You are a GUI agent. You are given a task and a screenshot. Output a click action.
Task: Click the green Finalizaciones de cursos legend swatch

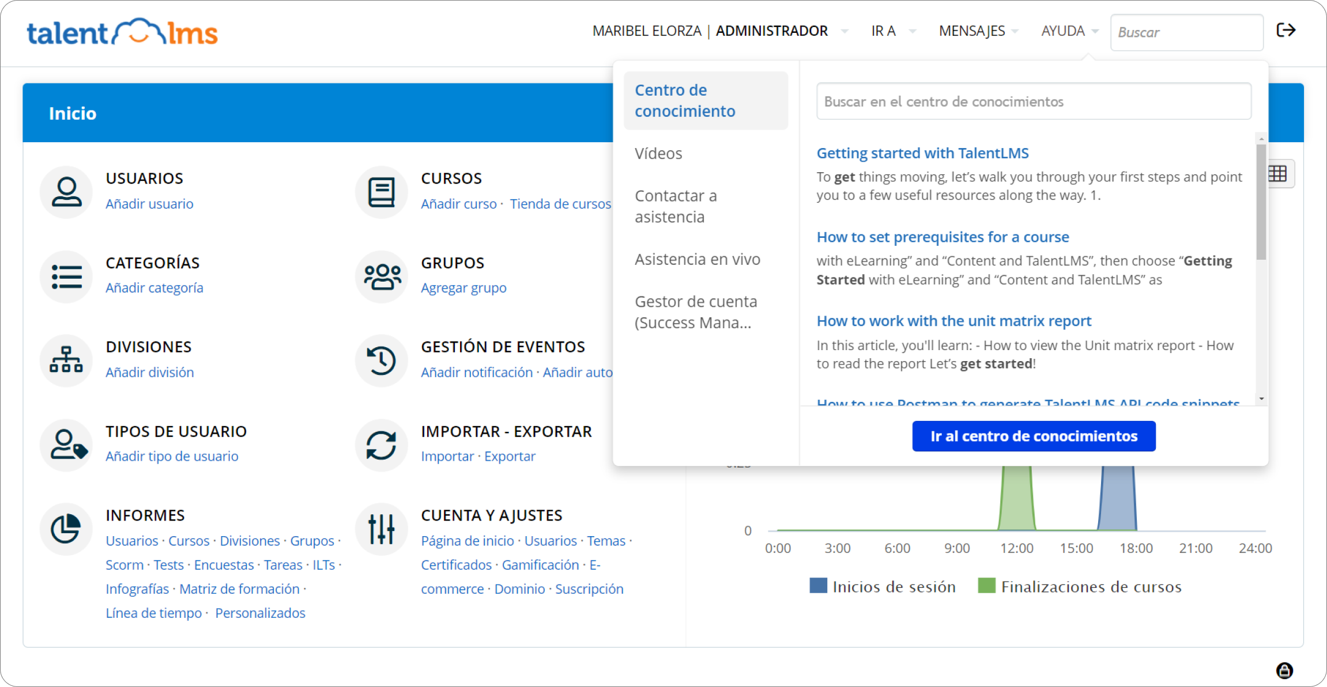click(987, 586)
